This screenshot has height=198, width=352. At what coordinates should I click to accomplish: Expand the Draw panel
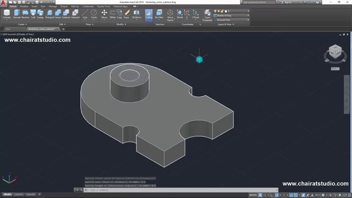(x=90, y=24)
